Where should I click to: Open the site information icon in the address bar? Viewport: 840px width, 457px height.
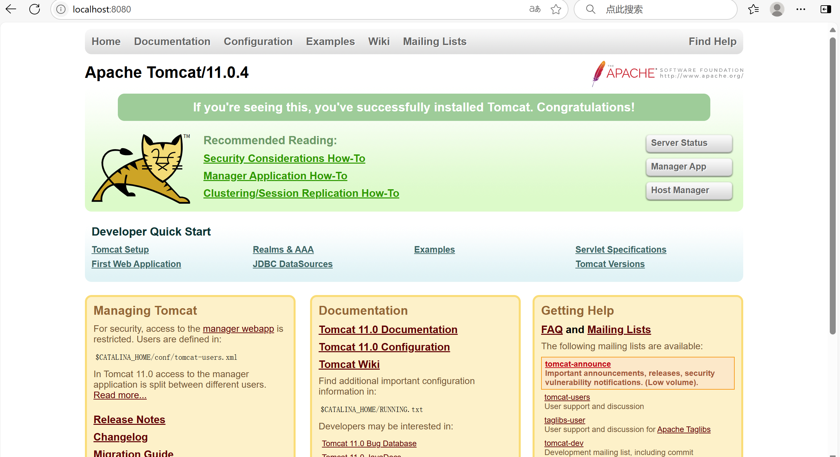tap(61, 9)
